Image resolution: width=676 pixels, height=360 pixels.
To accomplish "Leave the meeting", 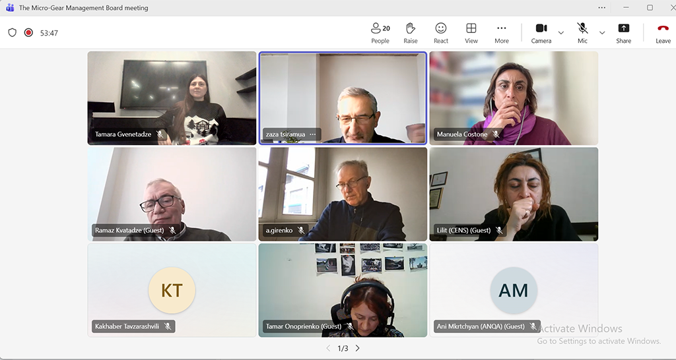I will [x=663, y=32].
